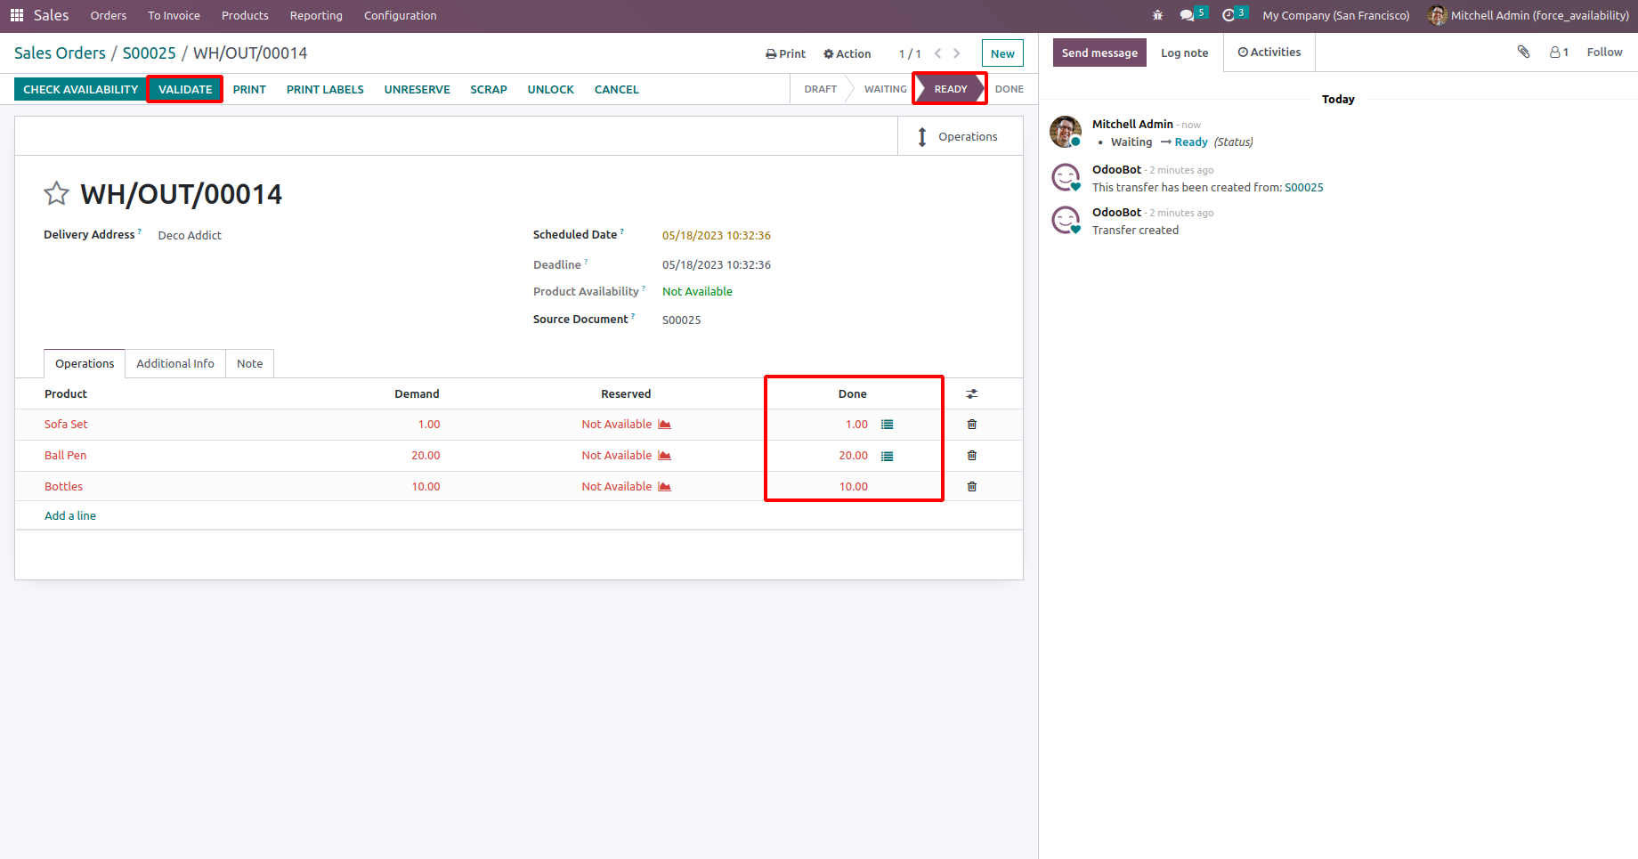Viewport: 1638px width, 859px height.
Task: Click the Ball Pen product cell
Action: point(65,456)
